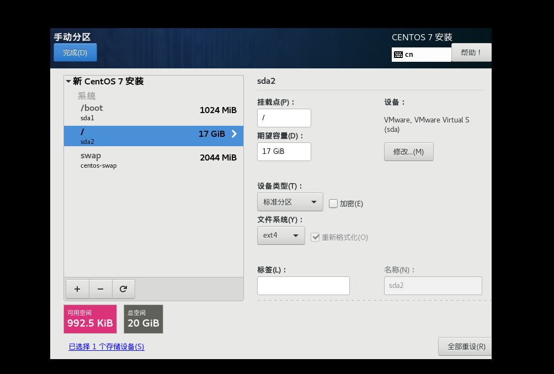Click the keyboard layout icon next to cn
The height and width of the screenshot is (374, 554).
(398, 55)
